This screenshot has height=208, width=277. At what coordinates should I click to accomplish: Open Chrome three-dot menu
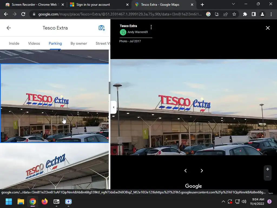tap(271, 14)
